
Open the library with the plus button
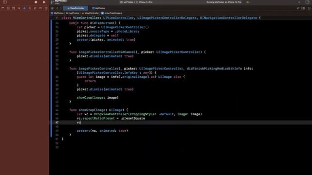[299, 2]
